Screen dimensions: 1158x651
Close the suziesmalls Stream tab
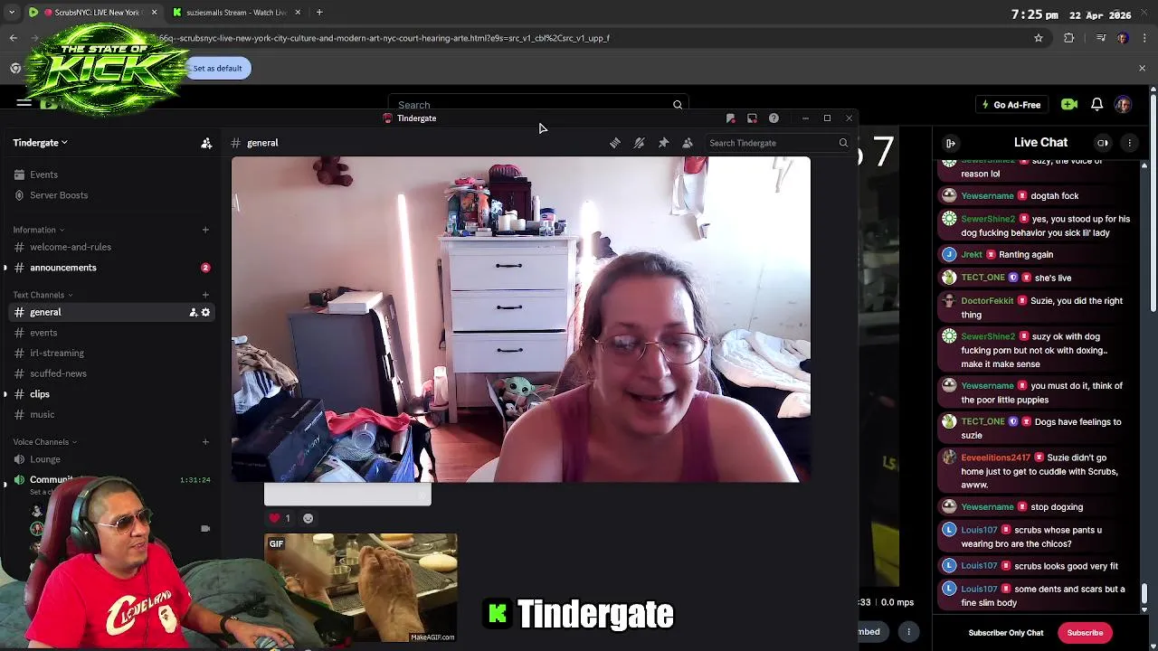point(298,13)
